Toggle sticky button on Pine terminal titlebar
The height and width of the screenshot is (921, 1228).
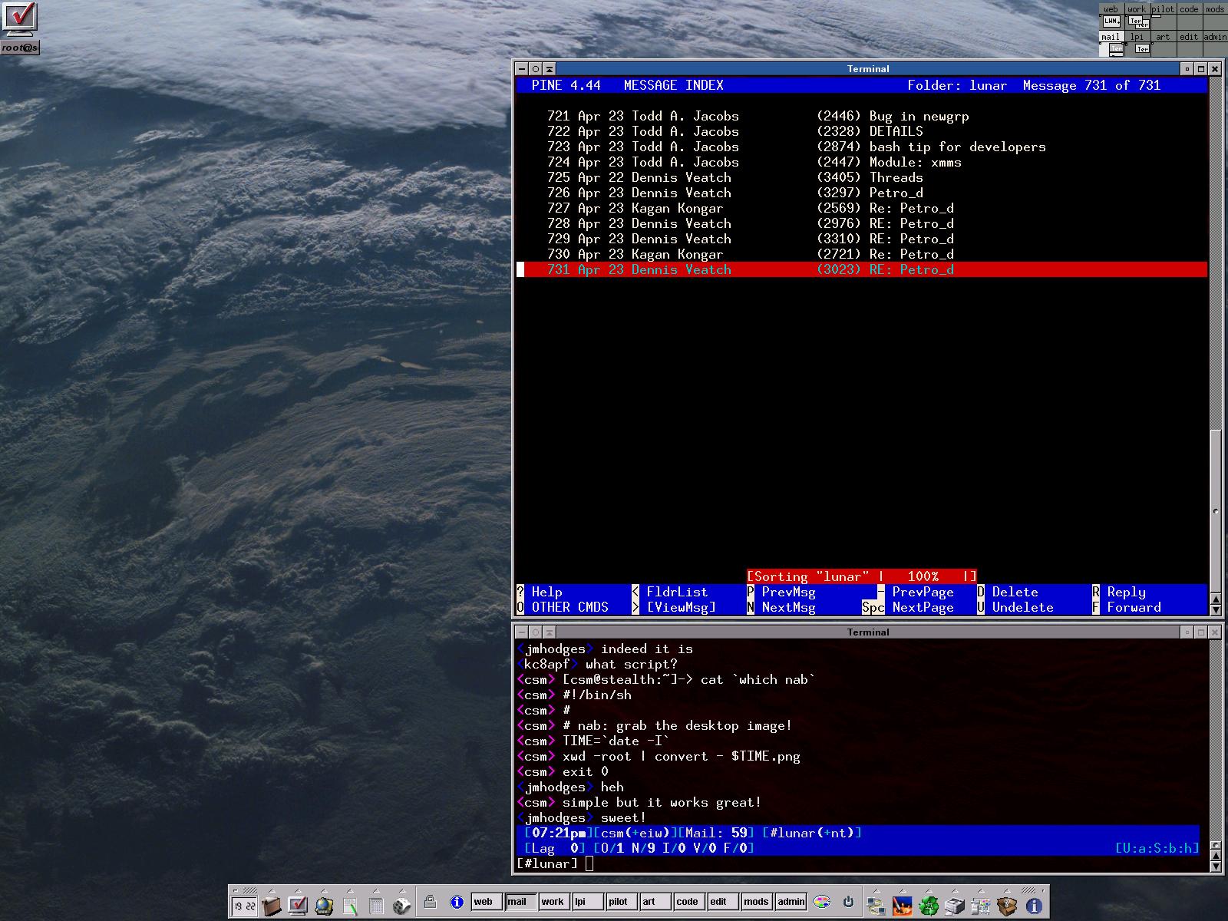536,69
